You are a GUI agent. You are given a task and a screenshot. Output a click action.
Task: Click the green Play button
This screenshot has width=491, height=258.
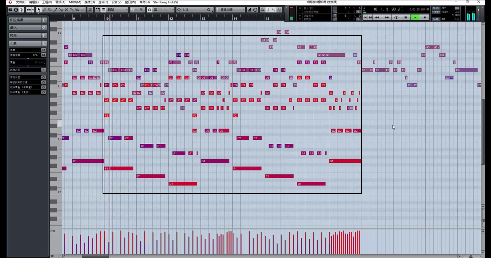(x=415, y=17)
